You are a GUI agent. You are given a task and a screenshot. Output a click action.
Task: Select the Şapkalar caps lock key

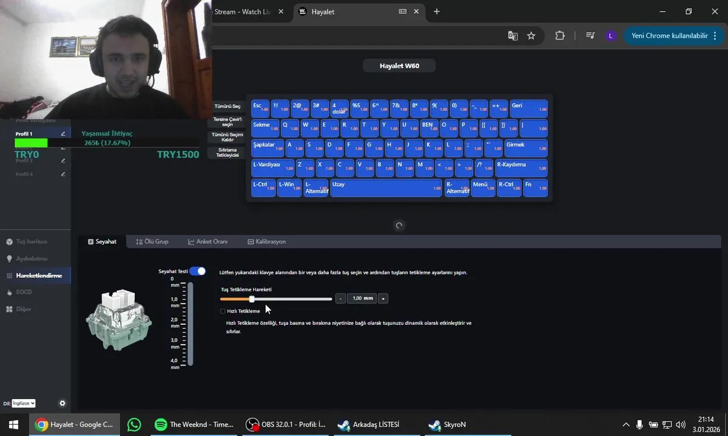(268, 148)
